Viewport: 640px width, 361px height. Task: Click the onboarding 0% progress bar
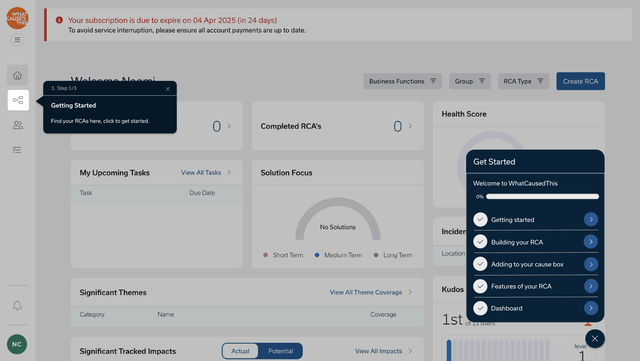(x=542, y=196)
